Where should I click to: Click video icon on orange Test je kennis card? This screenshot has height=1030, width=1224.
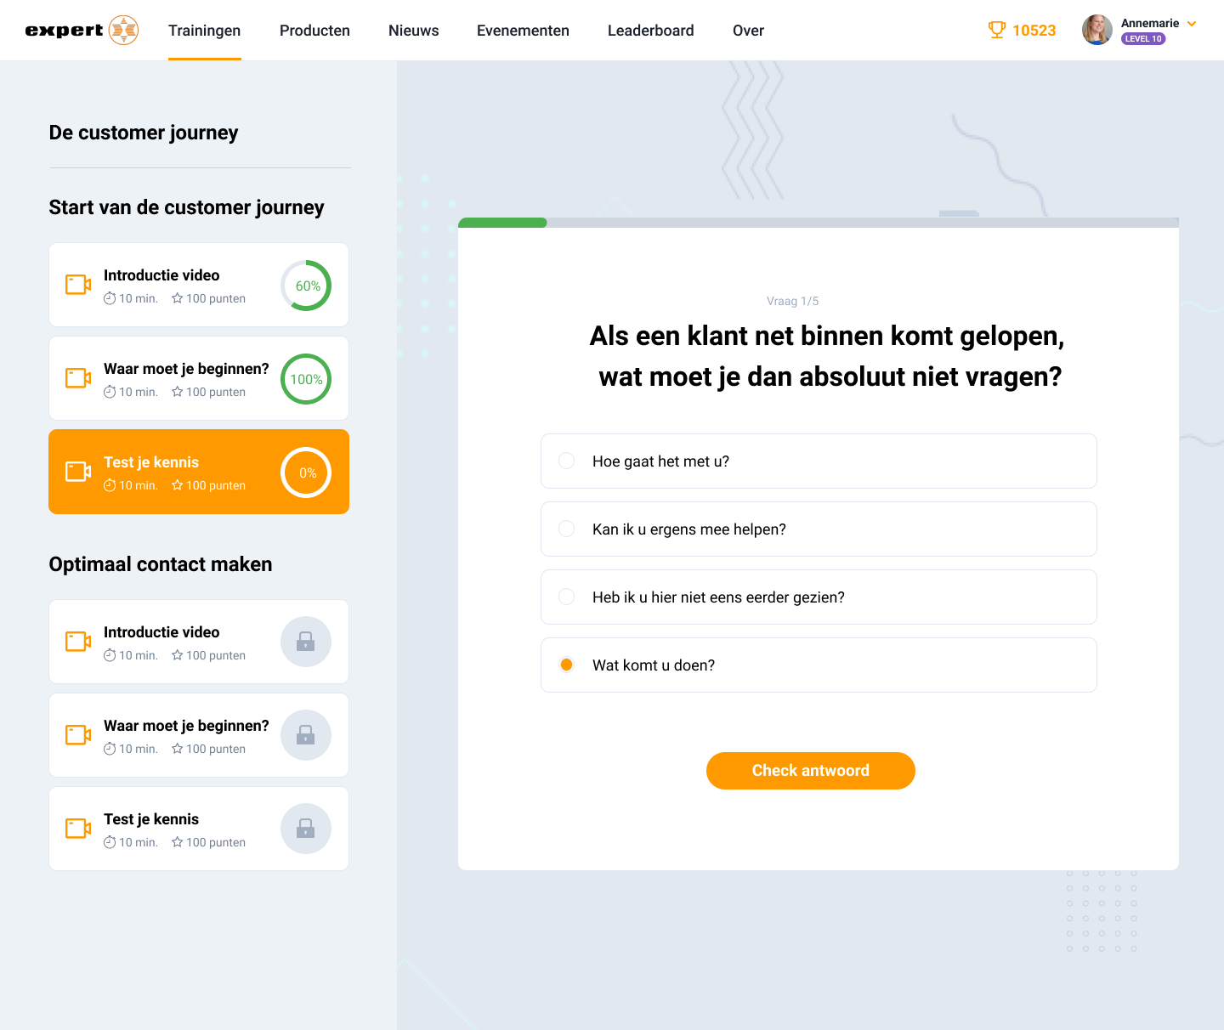click(x=78, y=472)
